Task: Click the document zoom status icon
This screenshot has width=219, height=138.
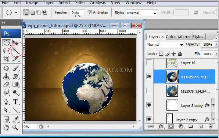Action: [x=41, y=127]
